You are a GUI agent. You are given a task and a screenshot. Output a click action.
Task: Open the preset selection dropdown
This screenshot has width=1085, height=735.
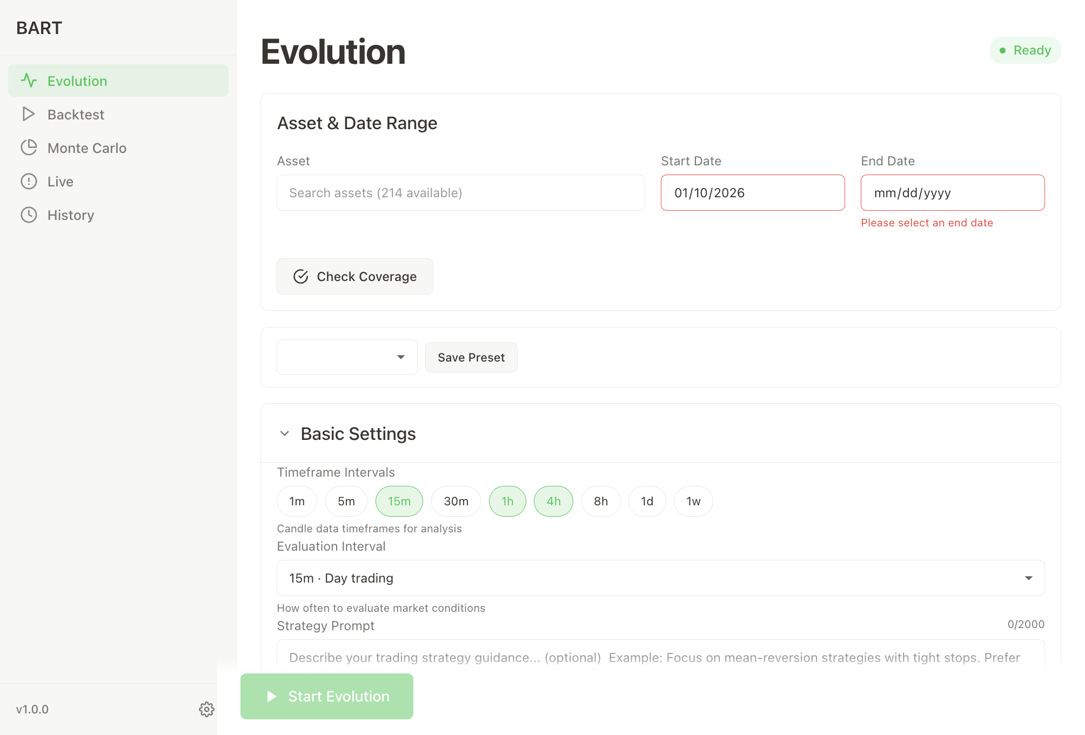(x=347, y=357)
